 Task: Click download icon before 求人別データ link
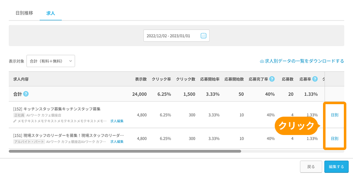(x=262, y=61)
